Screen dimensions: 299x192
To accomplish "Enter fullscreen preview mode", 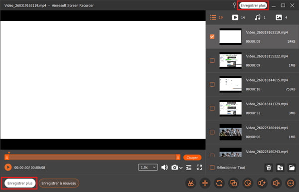I will click(x=199, y=168).
